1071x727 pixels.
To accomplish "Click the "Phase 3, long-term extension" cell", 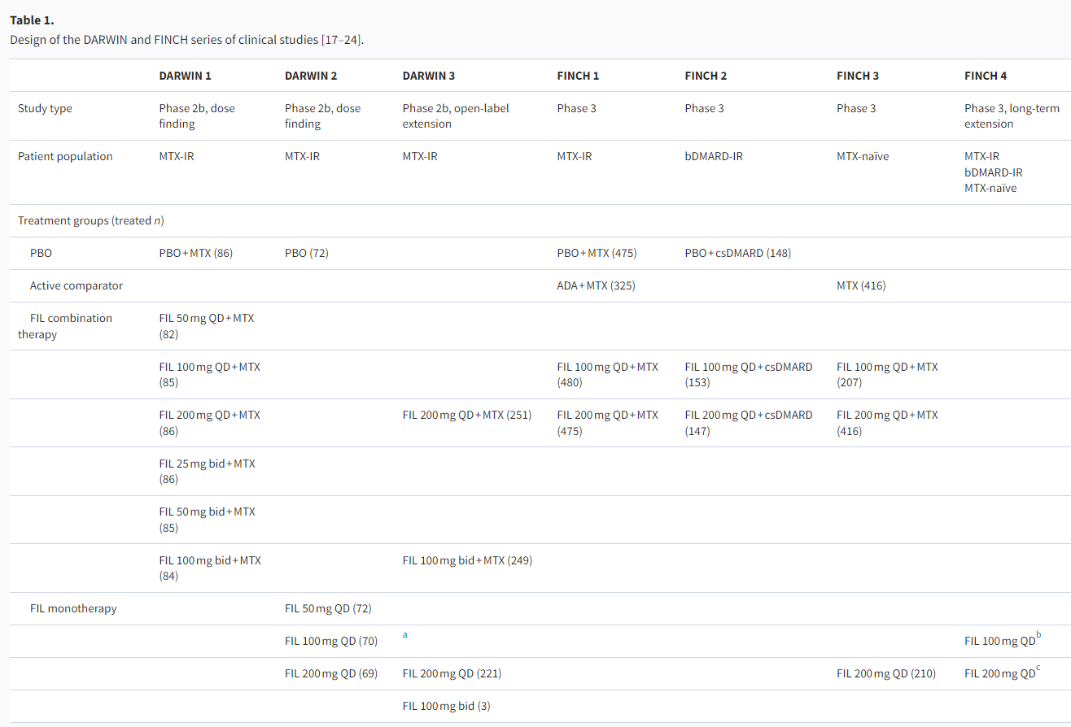I will (x=1011, y=116).
